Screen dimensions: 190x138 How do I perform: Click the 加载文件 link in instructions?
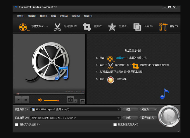(121, 58)
